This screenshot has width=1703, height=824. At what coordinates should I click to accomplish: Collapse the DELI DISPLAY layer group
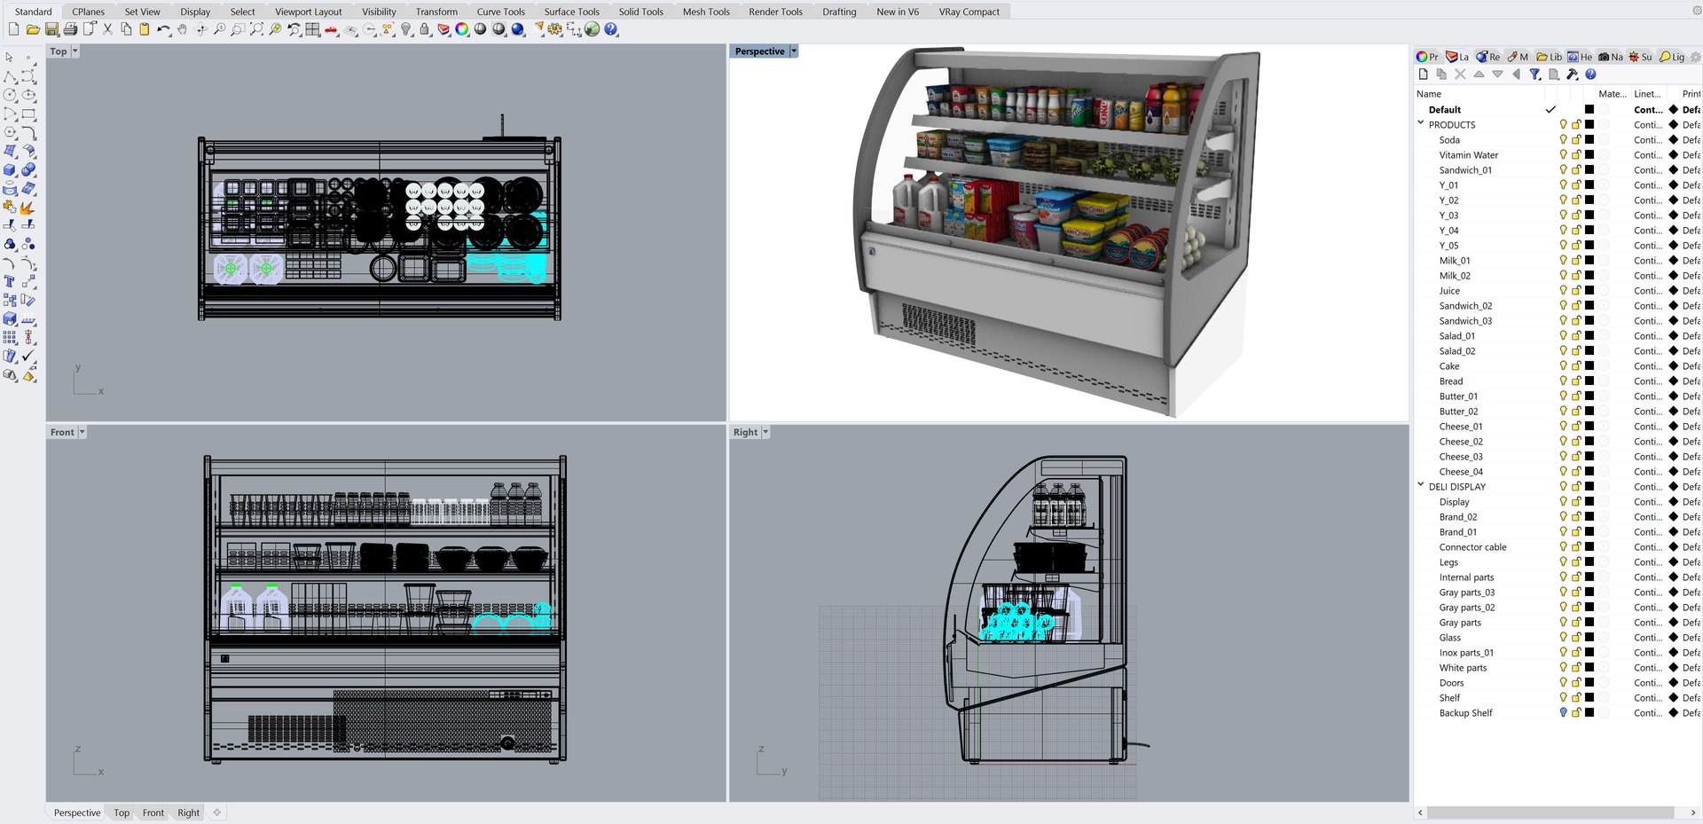1421,485
